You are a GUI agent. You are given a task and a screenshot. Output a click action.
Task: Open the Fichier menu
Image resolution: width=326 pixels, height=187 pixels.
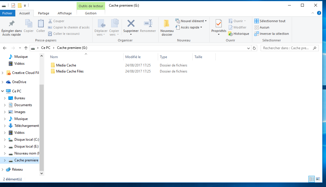[7, 13]
